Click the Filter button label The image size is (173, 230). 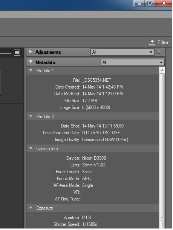coord(163,42)
